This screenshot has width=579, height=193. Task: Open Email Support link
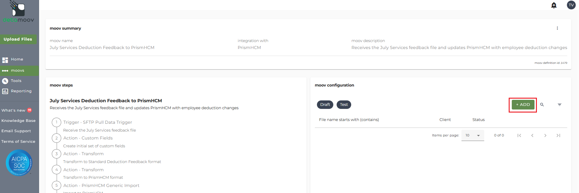tap(16, 131)
